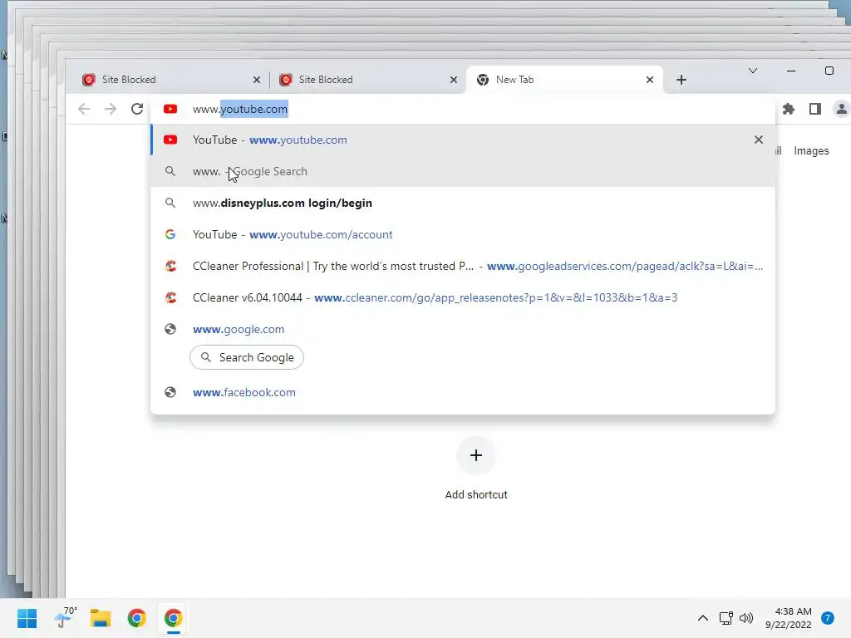This screenshot has height=638, width=851.
Task: Open the tab search chevron
Action: coord(753,71)
